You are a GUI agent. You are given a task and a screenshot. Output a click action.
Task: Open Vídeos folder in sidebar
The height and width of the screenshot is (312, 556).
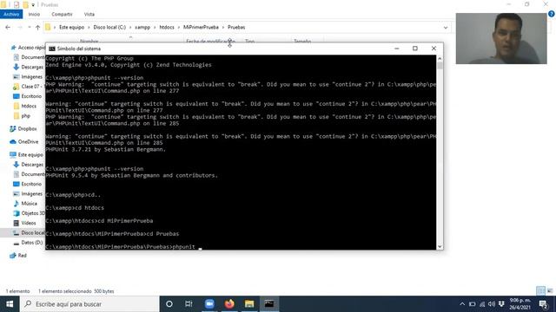(x=24, y=224)
